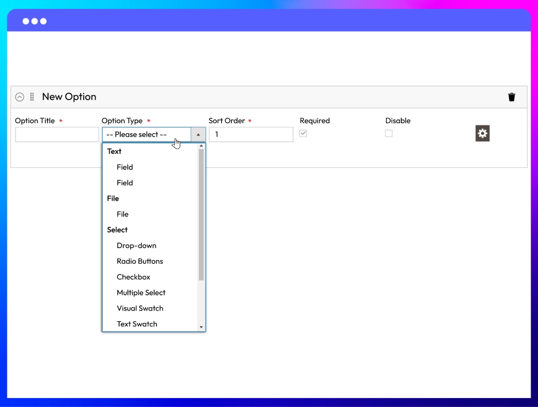Enable the Disable checkbox
538x407 pixels.
click(x=388, y=133)
